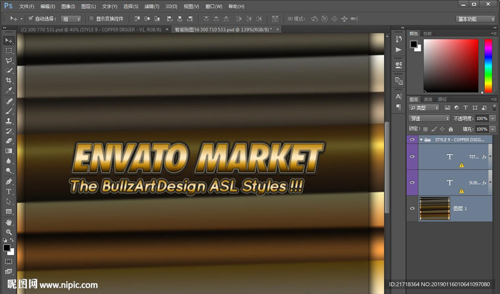
Task: Open the 窗口(W) menu
Action: 214,6
